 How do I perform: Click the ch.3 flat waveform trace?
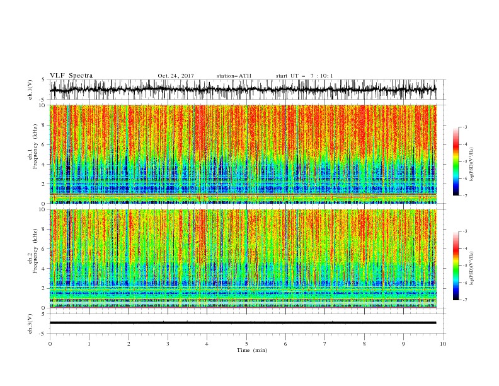pos(243,323)
